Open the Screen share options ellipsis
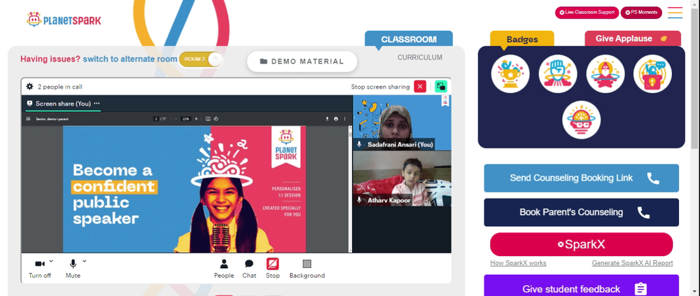 [97, 104]
